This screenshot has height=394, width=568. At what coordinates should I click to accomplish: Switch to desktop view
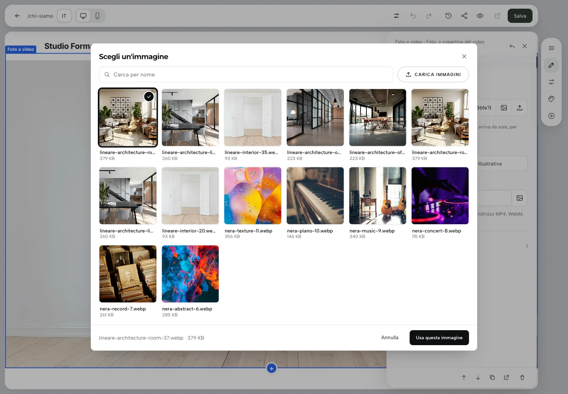(x=83, y=16)
